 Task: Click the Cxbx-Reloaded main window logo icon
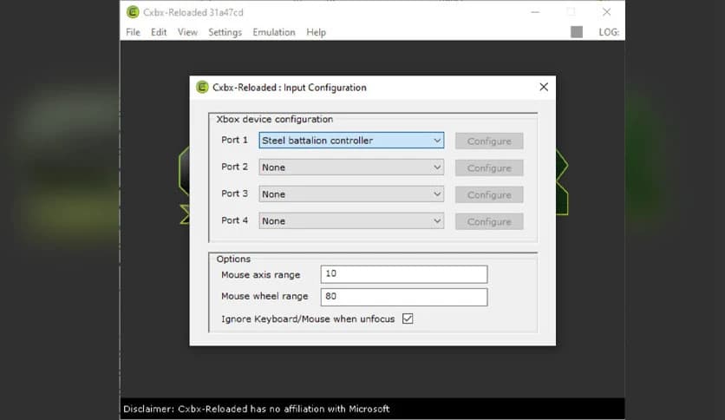click(x=133, y=12)
